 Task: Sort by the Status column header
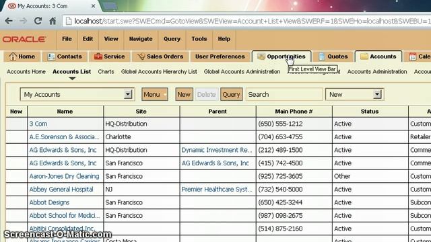370,112
